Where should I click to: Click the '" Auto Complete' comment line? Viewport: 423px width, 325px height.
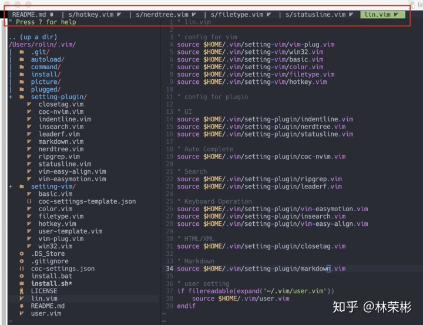point(205,149)
